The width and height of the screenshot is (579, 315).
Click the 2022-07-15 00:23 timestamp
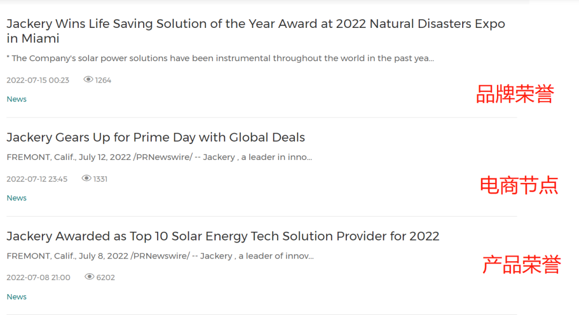pyautogui.click(x=38, y=80)
